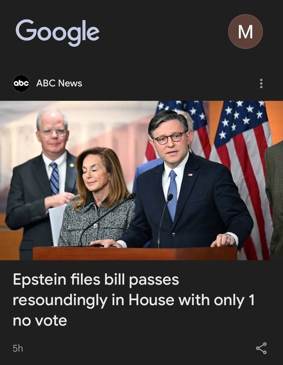The image size is (283, 365).
Task: Tap the podium in the article photo
Action: click(x=135, y=253)
